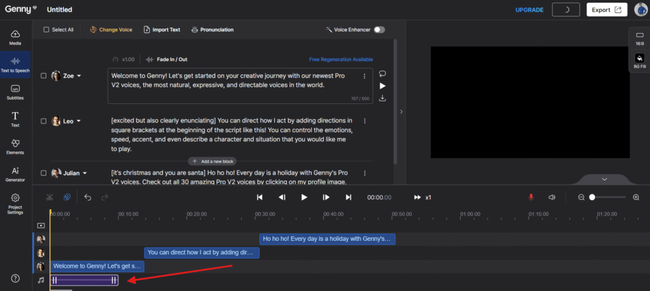The width and height of the screenshot is (650, 291).
Task: Select the 'You can direct how I act' clip
Action: [x=201, y=252]
